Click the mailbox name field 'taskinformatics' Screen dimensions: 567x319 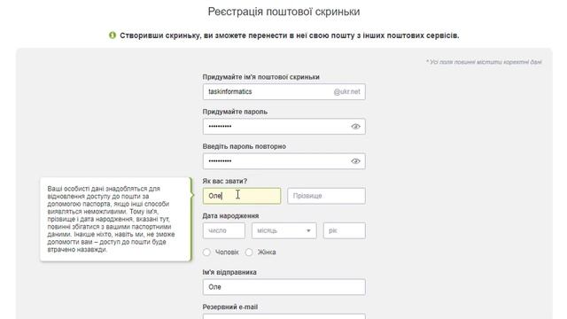click(284, 91)
